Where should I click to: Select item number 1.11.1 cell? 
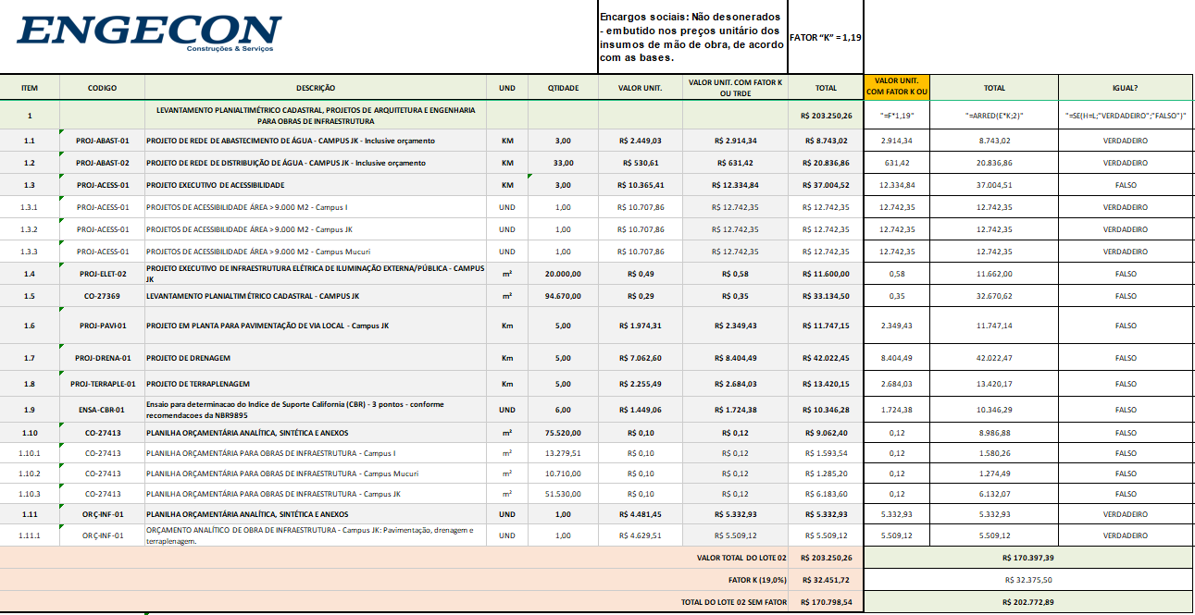coord(30,535)
